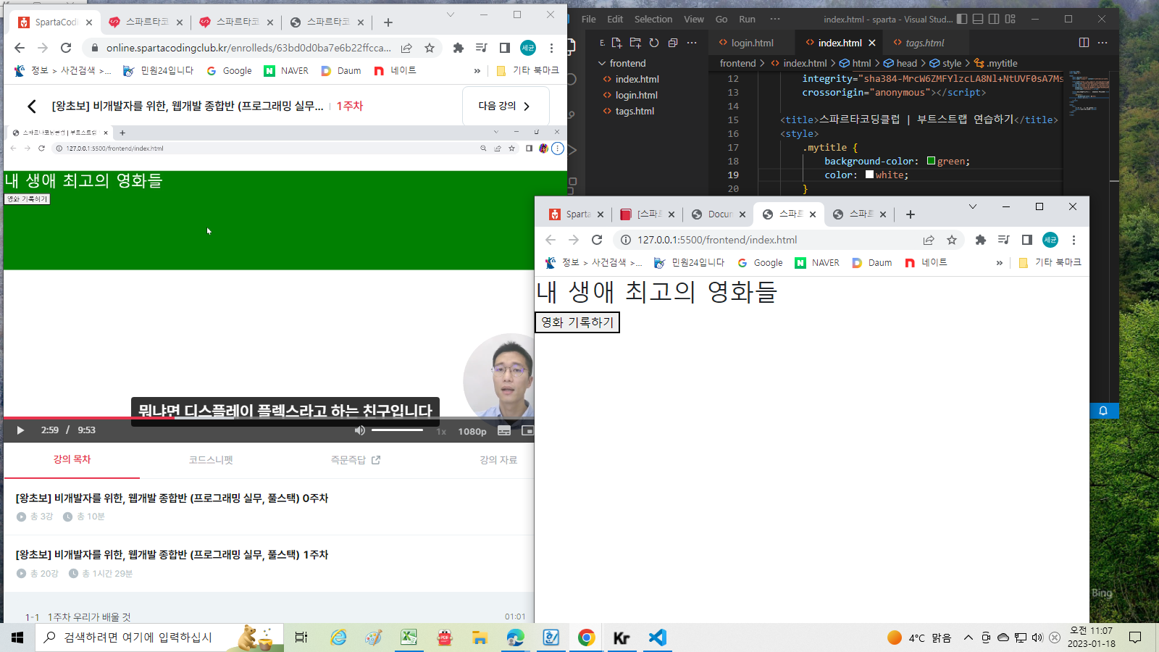Open Google bookmark in right Chrome
This screenshot has height=652, width=1159.
click(760, 263)
